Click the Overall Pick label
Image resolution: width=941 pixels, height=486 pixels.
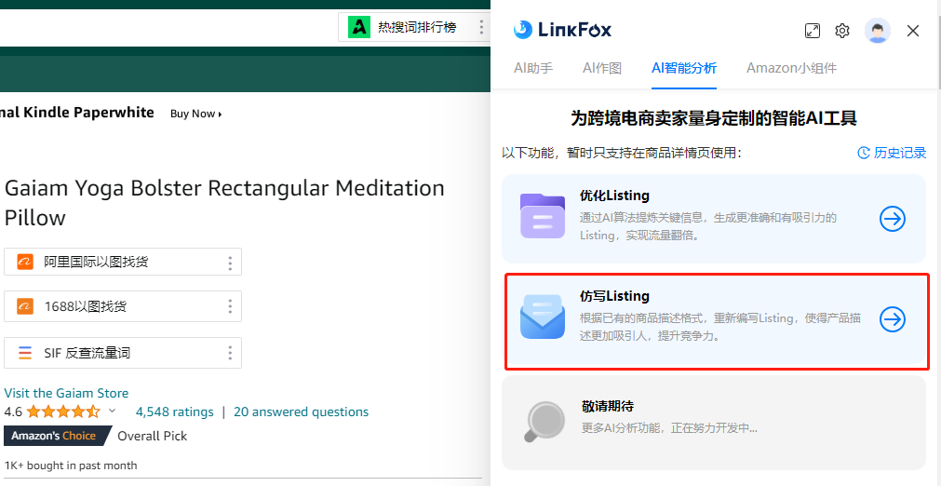pos(153,437)
